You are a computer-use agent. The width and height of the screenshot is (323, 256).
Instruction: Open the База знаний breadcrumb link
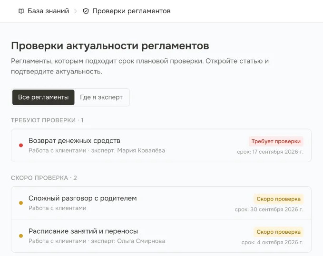pyautogui.click(x=48, y=11)
